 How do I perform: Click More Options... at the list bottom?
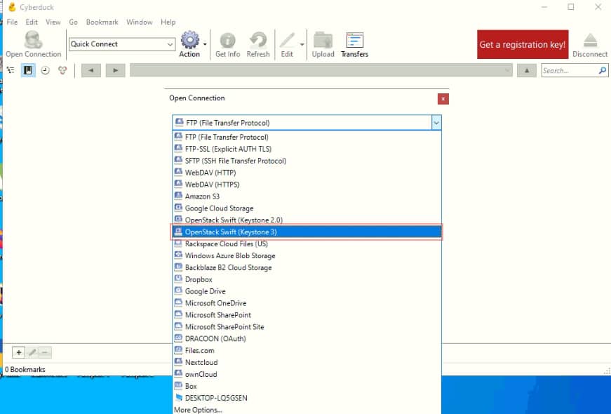pyautogui.click(x=198, y=410)
